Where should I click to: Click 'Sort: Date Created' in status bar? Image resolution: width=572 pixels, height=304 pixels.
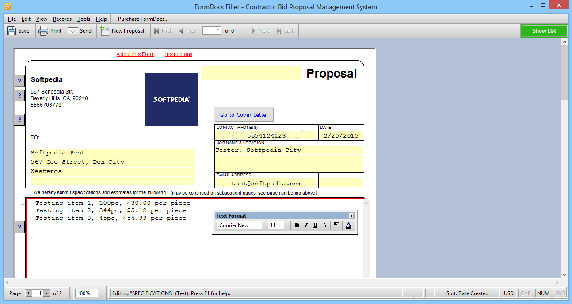click(x=467, y=293)
